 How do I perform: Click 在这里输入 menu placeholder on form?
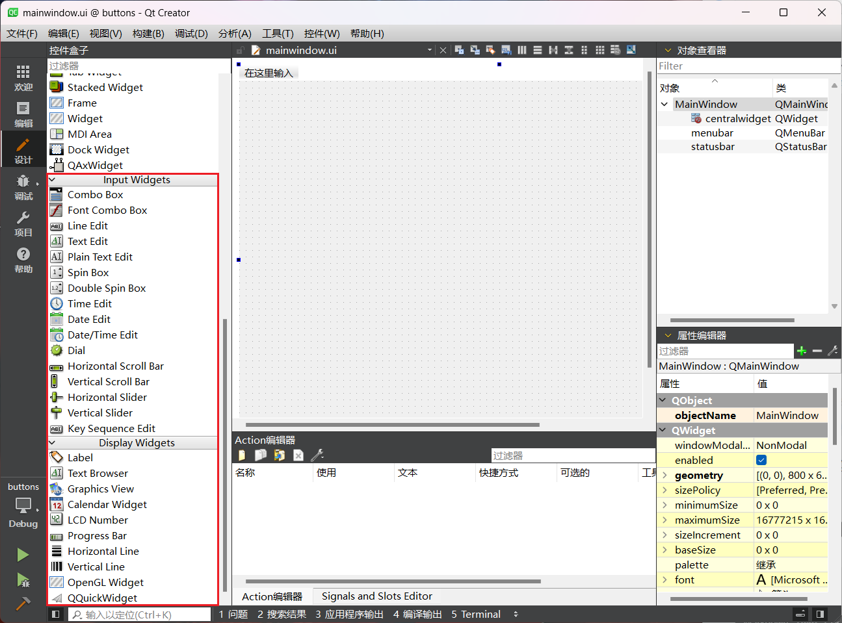[x=269, y=73]
